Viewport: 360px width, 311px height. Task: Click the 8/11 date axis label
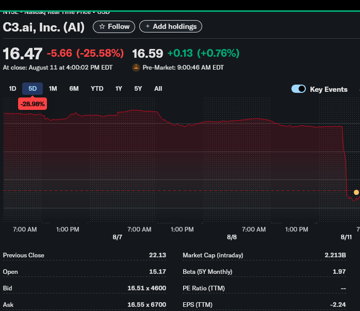pyautogui.click(x=346, y=237)
